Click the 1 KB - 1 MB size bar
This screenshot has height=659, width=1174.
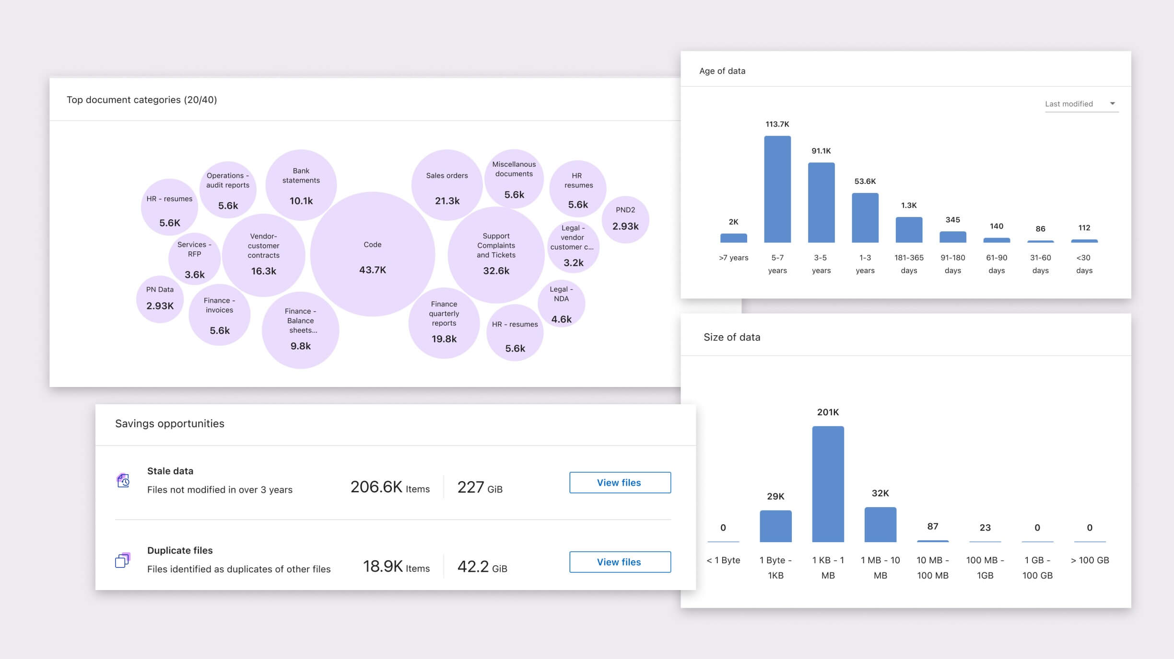coord(828,484)
